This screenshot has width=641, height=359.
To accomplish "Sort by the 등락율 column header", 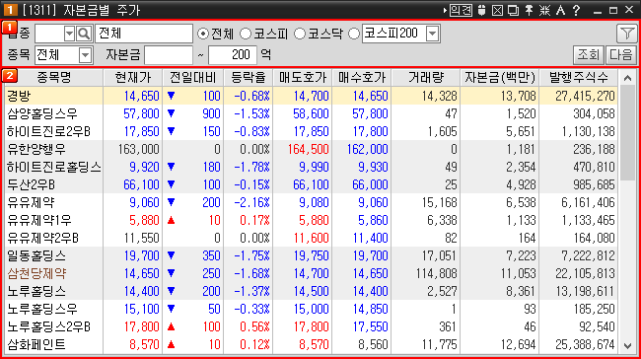I will click(248, 77).
